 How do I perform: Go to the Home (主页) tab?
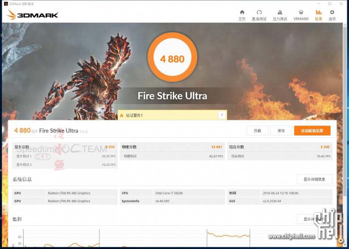pyautogui.click(x=242, y=15)
